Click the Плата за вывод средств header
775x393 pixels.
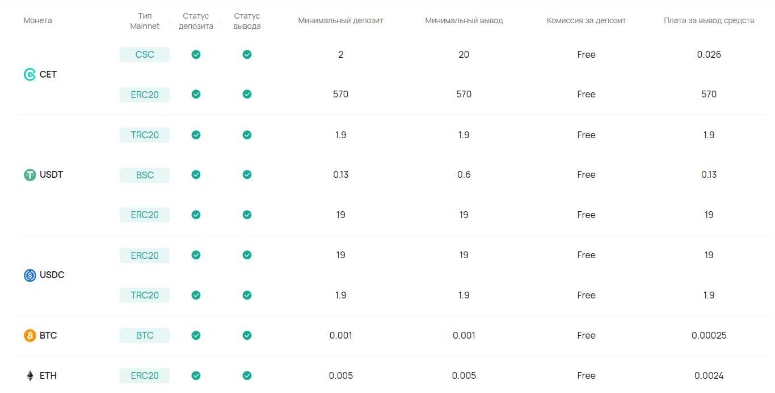(709, 20)
